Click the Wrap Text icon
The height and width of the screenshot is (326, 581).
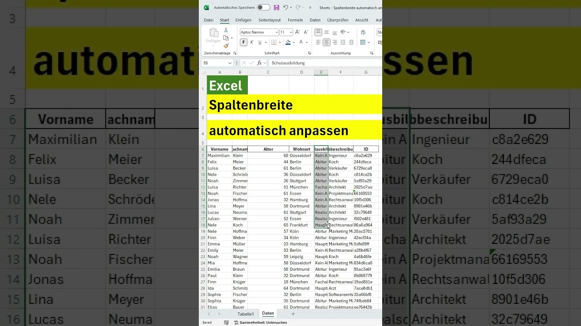pos(363,32)
